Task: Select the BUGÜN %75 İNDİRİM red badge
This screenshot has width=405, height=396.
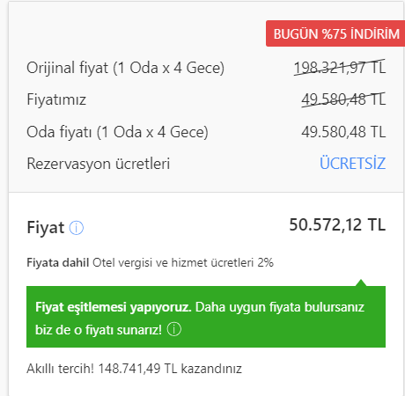Action: coord(335,33)
